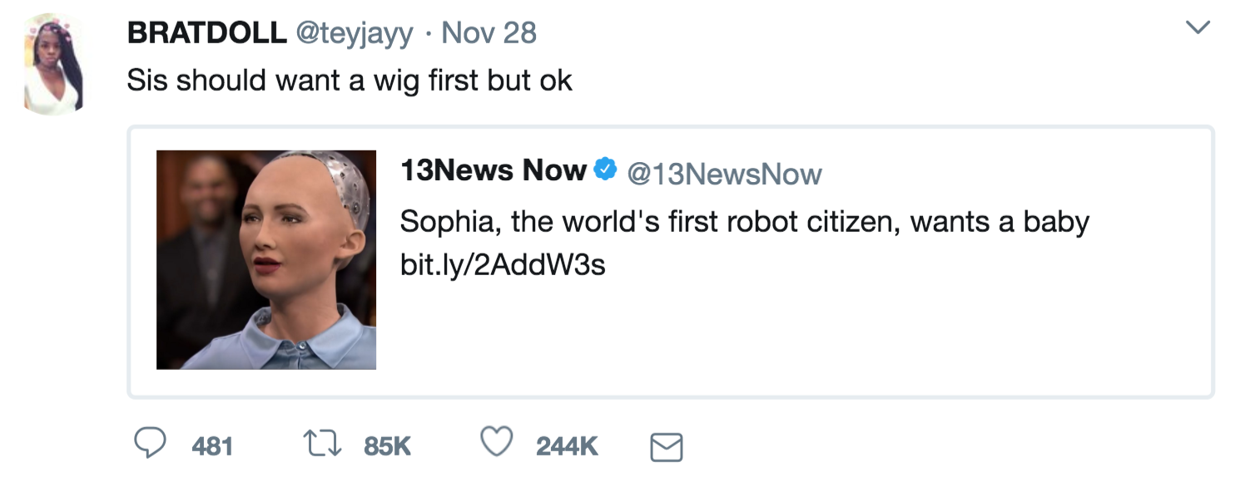This screenshot has height=477, width=1240.
Task: Retweet this tweet using the retweet icon
Action: click(323, 445)
